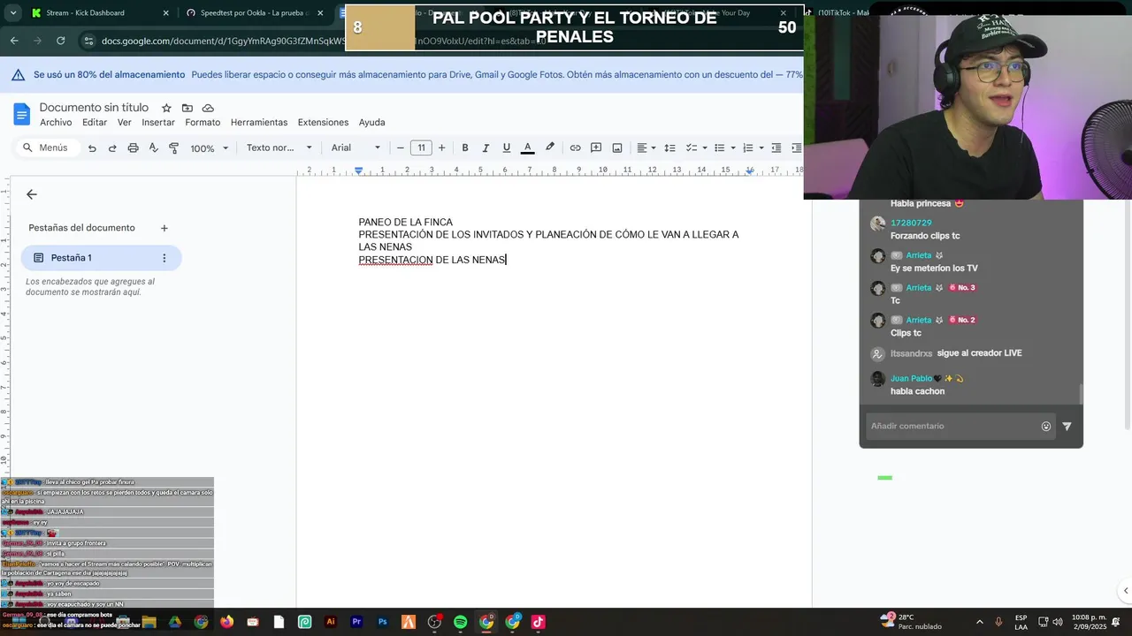Open the paragraph style 'Texto nor...' dropdown
1132x636 pixels.
279,148
